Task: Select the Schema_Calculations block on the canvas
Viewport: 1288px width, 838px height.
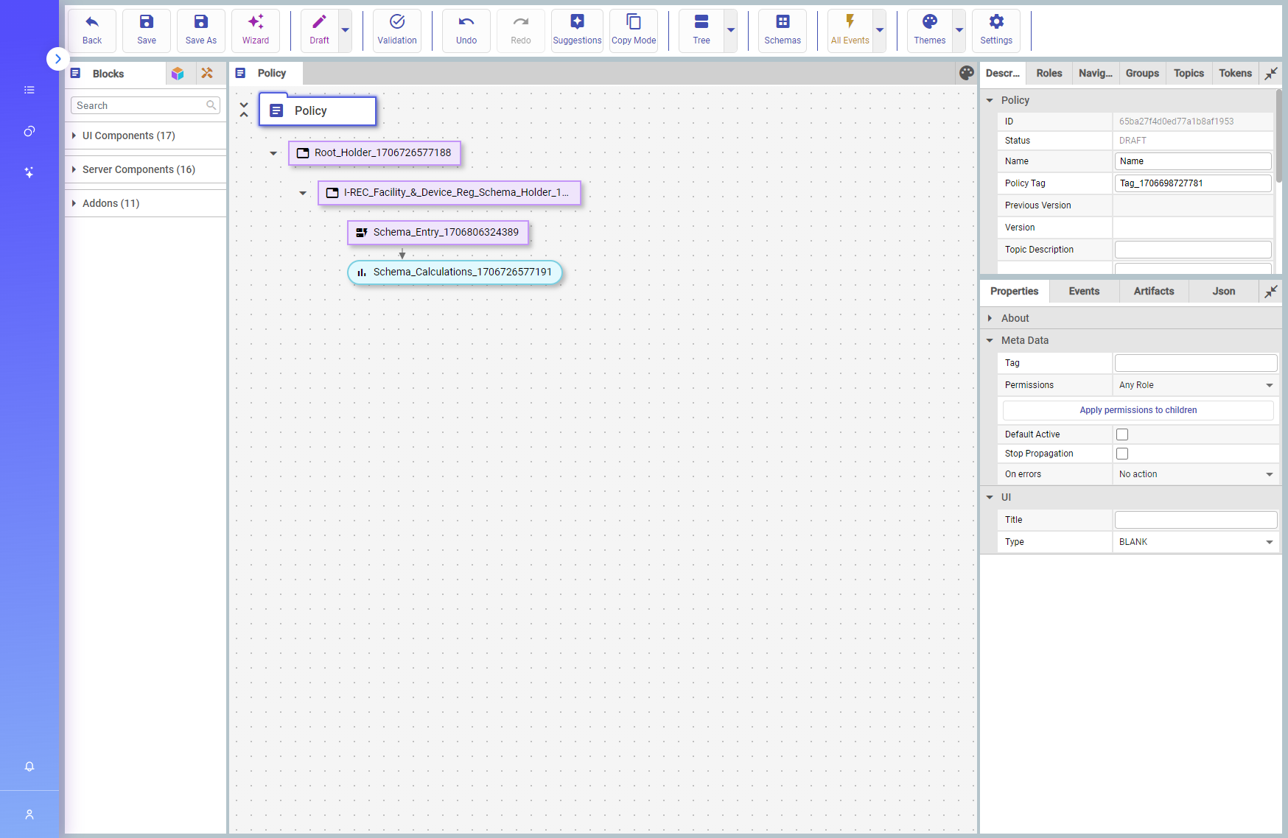Action: pos(455,272)
